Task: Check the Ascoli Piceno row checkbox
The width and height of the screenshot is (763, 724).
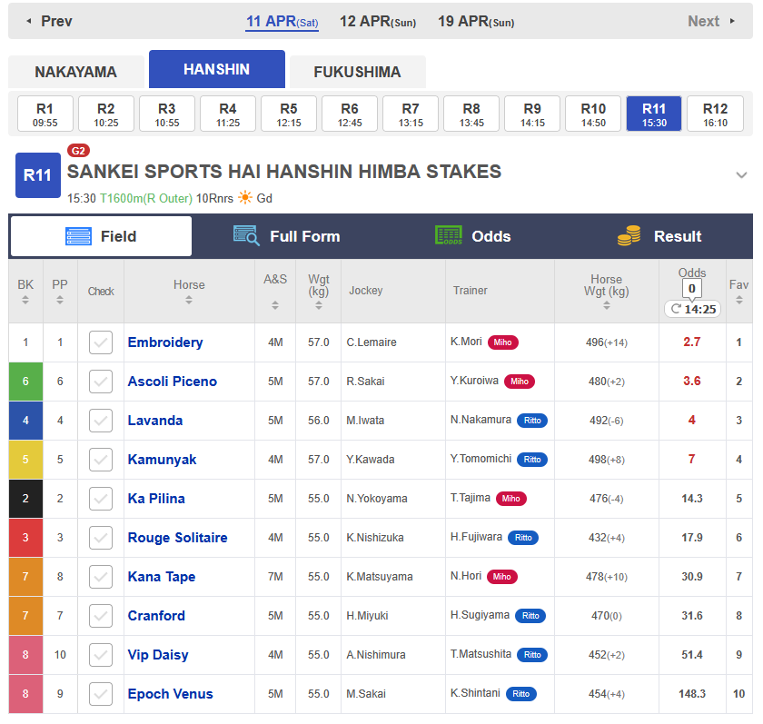Action: point(101,382)
